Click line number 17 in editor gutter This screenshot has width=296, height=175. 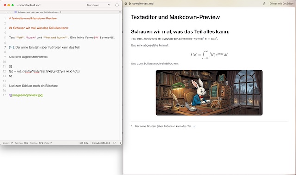click(5, 95)
